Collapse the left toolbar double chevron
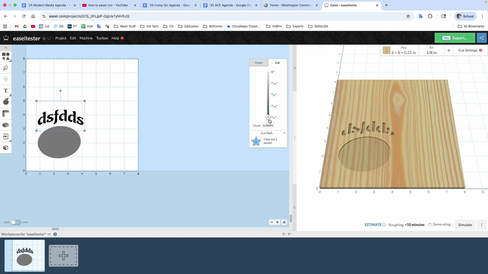 click(6, 48)
